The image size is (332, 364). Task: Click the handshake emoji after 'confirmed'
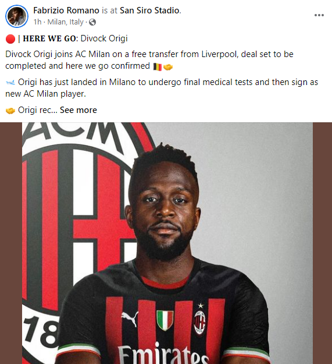168,67
